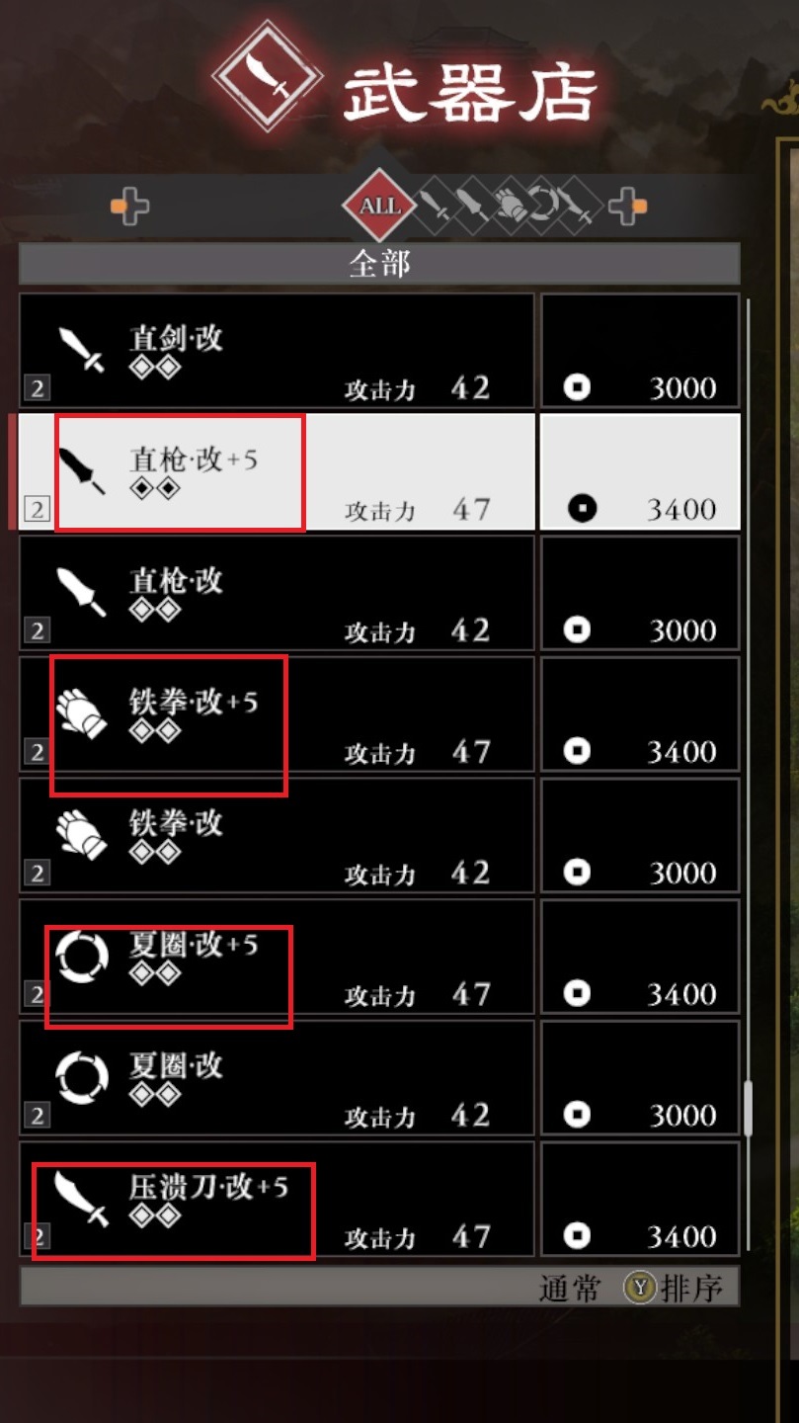Filter by gauntlet weapons icon
This screenshot has width=799, height=1423.
[509, 206]
